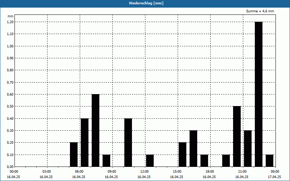Click the 0,70 y-axis value

pyautogui.click(x=10, y=83)
